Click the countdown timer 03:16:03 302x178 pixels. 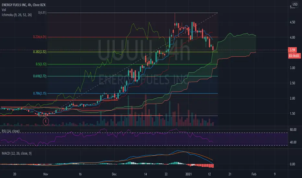coord(294,56)
